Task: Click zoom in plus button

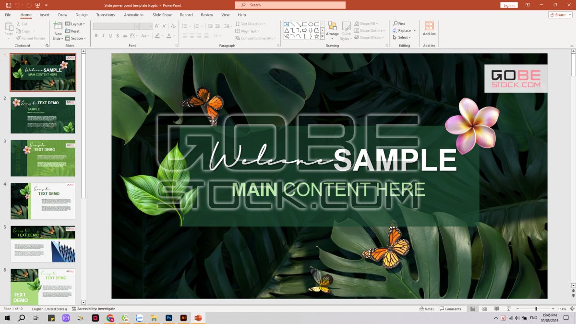Action: click(x=553, y=309)
